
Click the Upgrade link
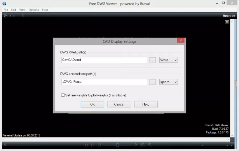pyautogui.click(x=229, y=16)
